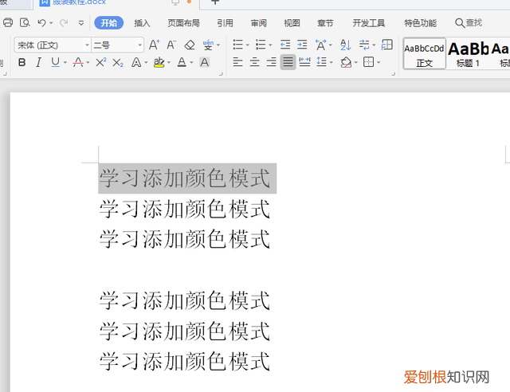Increase font size with A+ icon
Screen dimensions: 510x392
click(154, 45)
